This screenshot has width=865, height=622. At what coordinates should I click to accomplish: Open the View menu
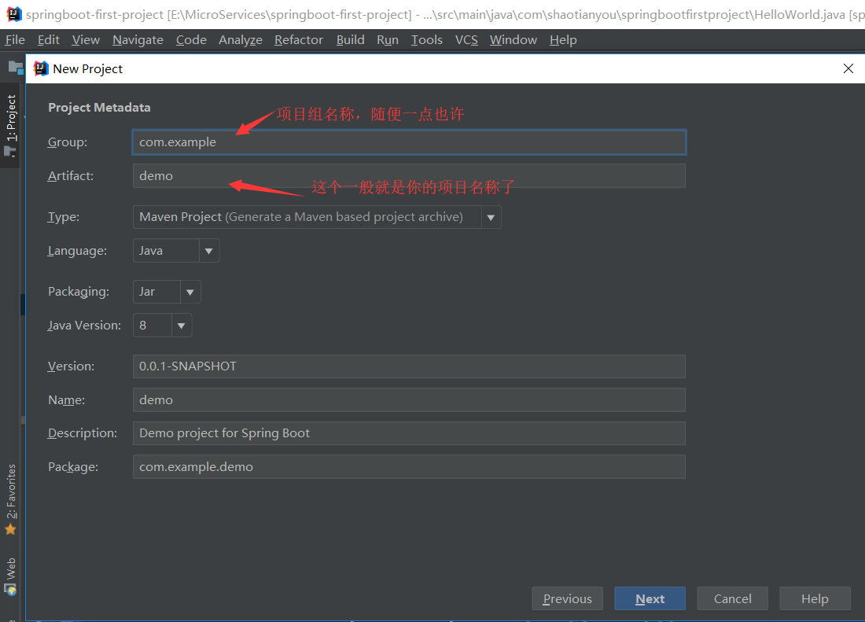[x=86, y=39]
